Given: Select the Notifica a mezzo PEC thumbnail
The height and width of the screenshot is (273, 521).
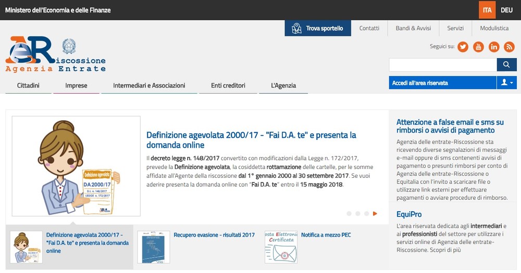Looking at the screenshot, I should tap(281, 247).
